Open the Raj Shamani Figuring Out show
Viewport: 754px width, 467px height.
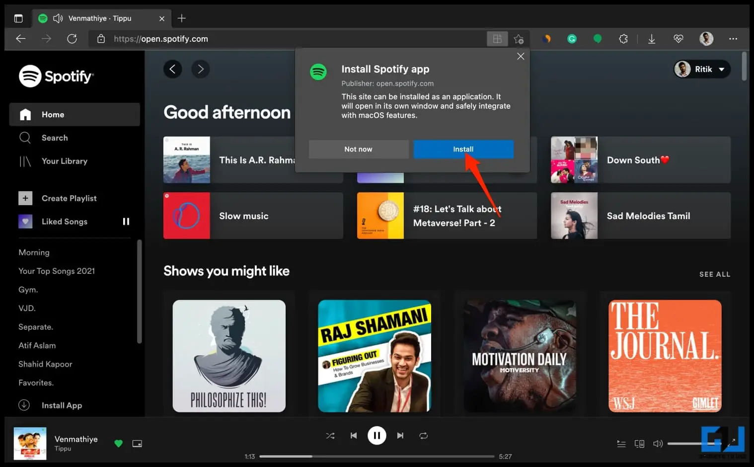(x=375, y=356)
